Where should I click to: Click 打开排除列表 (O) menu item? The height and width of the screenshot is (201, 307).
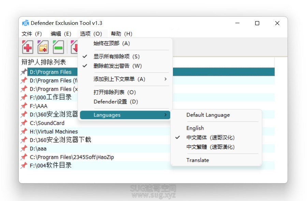(125, 92)
